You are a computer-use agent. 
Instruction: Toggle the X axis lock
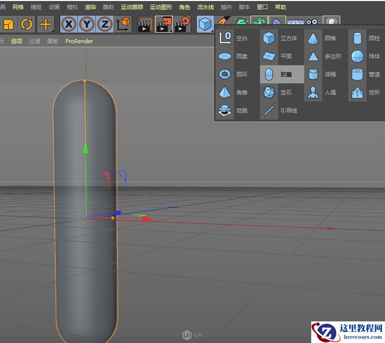(x=69, y=24)
